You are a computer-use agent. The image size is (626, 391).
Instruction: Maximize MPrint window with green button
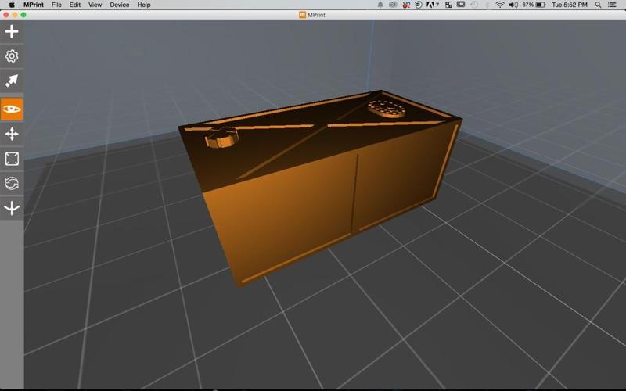pyautogui.click(x=23, y=15)
